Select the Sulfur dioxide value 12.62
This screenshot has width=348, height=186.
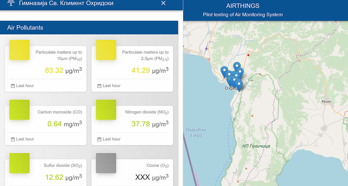point(54,177)
